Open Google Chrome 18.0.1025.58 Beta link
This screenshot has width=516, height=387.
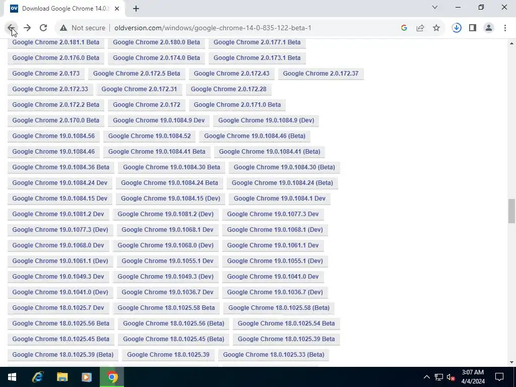click(x=166, y=308)
